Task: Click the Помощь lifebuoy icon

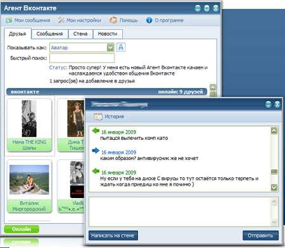Action: pyautogui.click(x=113, y=20)
